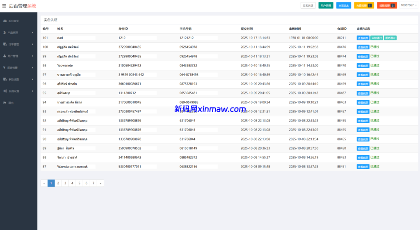Viewport: 420px width, 230px height.
Task: Open the 10087867 account dropdown
Action: click(409, 5)
